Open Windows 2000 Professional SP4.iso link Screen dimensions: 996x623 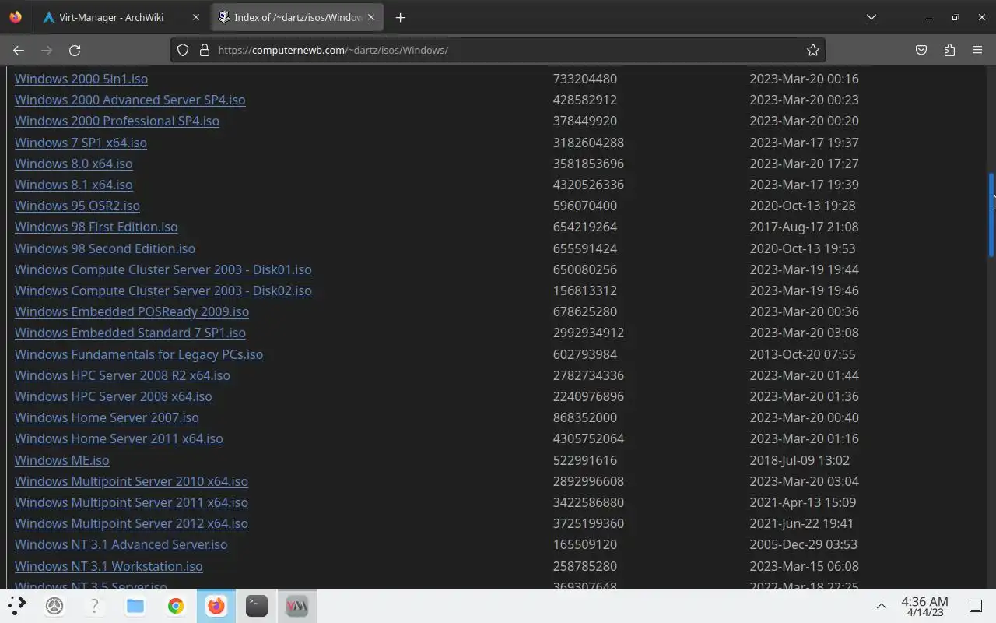(x=117, y=121)
